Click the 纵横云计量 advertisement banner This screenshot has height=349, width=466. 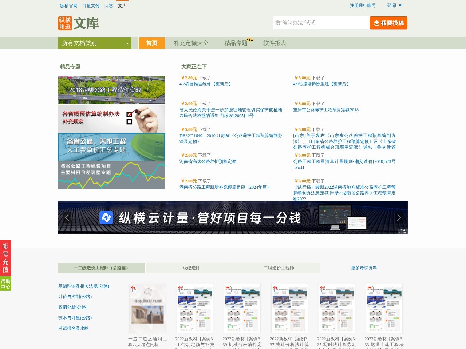(x=233, y=217)
